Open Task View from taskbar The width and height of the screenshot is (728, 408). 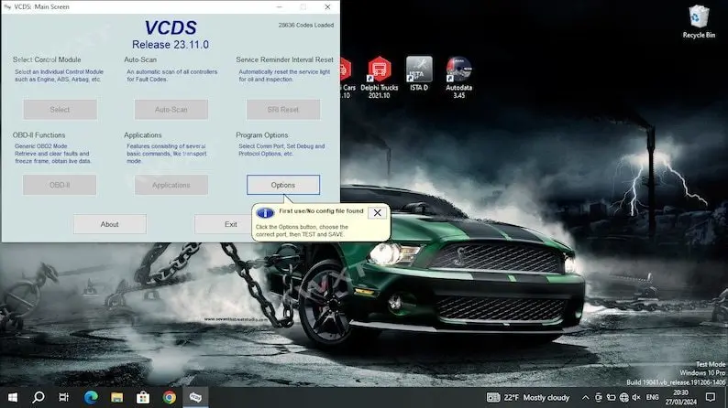64,397
